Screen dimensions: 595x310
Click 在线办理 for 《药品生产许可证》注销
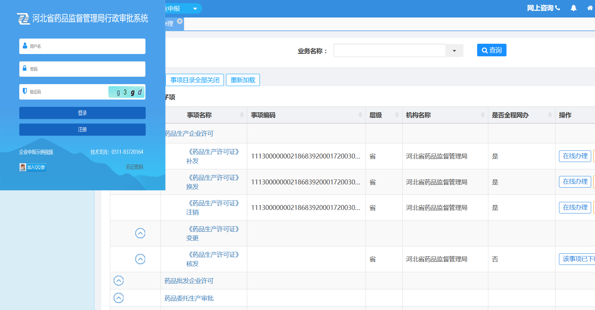(575, 207)
